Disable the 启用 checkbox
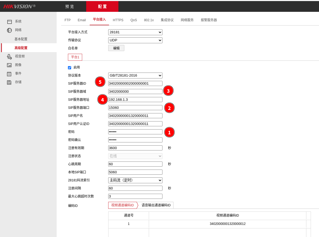 pyautogui.click(x=69, y=67)
